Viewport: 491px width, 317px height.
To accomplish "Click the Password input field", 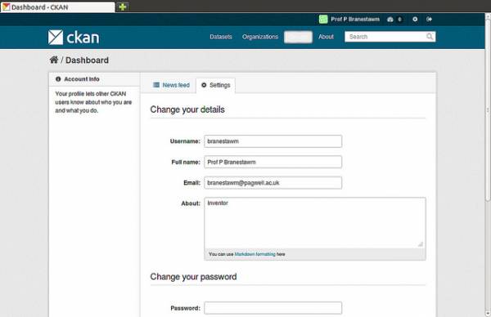I will pos(273,308).
